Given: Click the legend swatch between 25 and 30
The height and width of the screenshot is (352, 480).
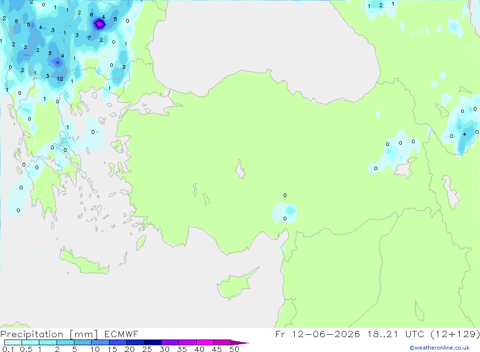Looking at the screenshot, I should click(153, 342).
